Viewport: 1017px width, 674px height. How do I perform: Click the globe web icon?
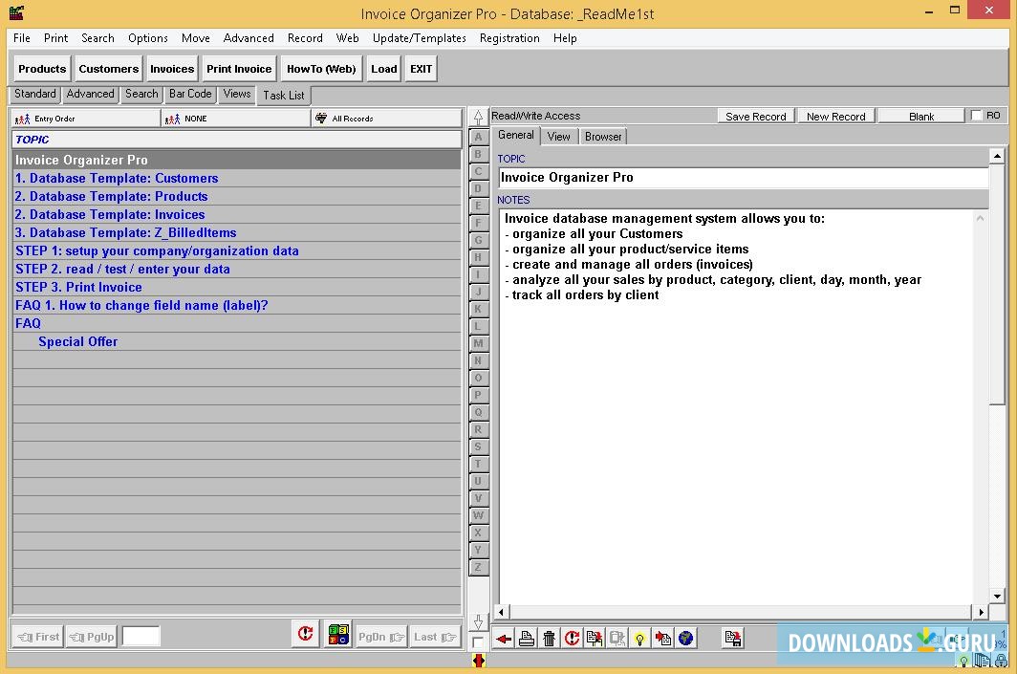click(x=685, y=639)
